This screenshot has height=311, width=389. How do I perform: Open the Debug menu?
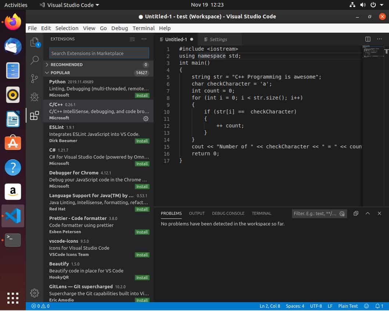pyautogui.click(x=120, y=28)
